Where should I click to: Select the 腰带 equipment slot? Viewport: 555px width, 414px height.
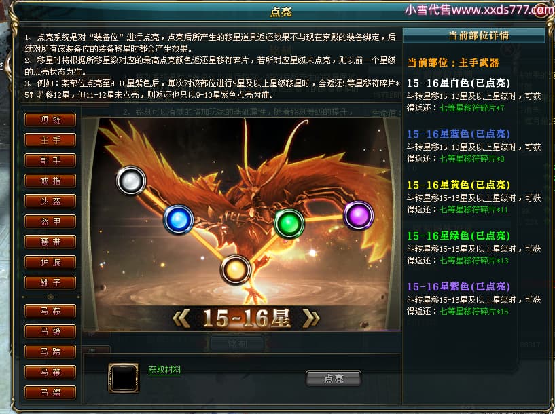tap(50, 242)
